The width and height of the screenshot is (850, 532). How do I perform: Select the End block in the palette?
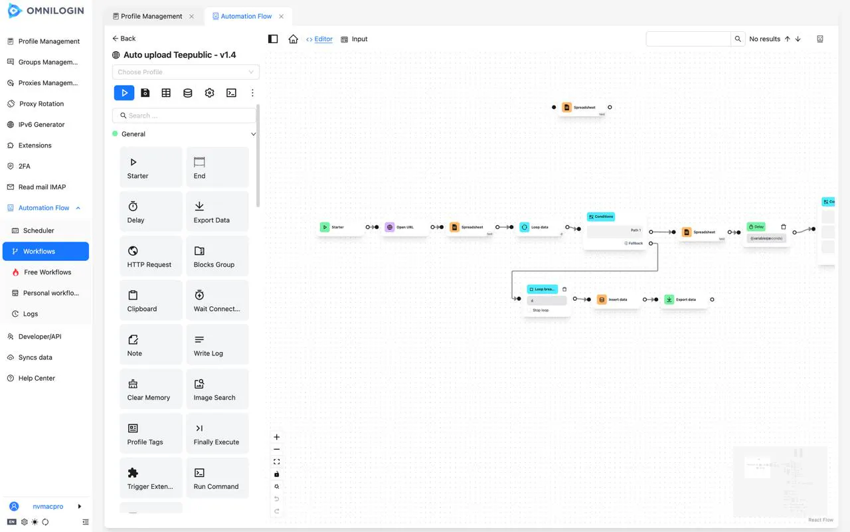click(217, 167)
